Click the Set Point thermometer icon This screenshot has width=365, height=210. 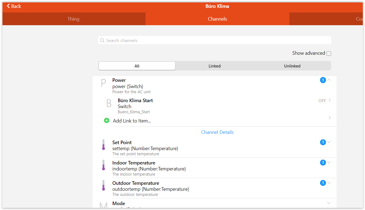103,145
